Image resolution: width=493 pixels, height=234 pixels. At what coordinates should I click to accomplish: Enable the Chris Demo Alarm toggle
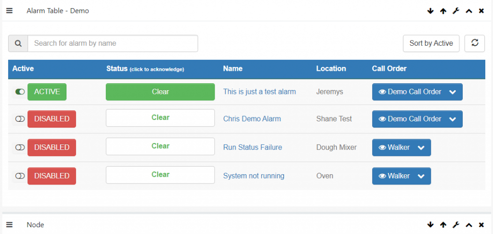(x=20, y=119)
